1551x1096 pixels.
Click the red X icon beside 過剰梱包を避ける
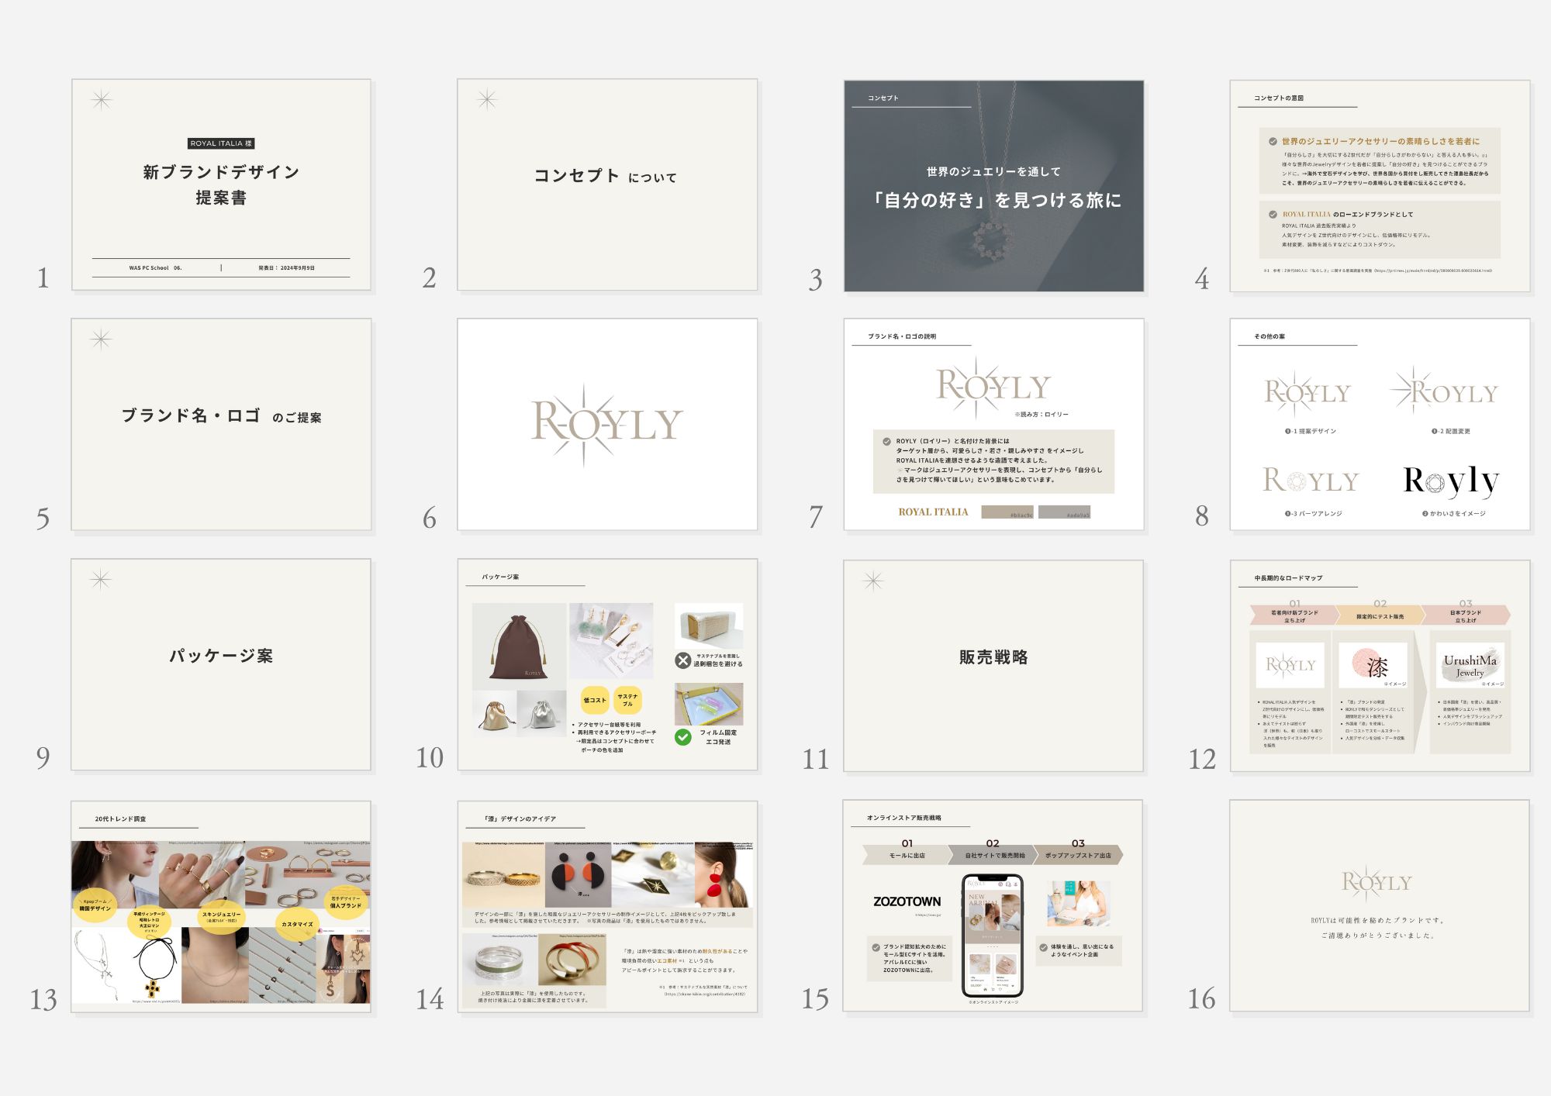coord(682,660)
